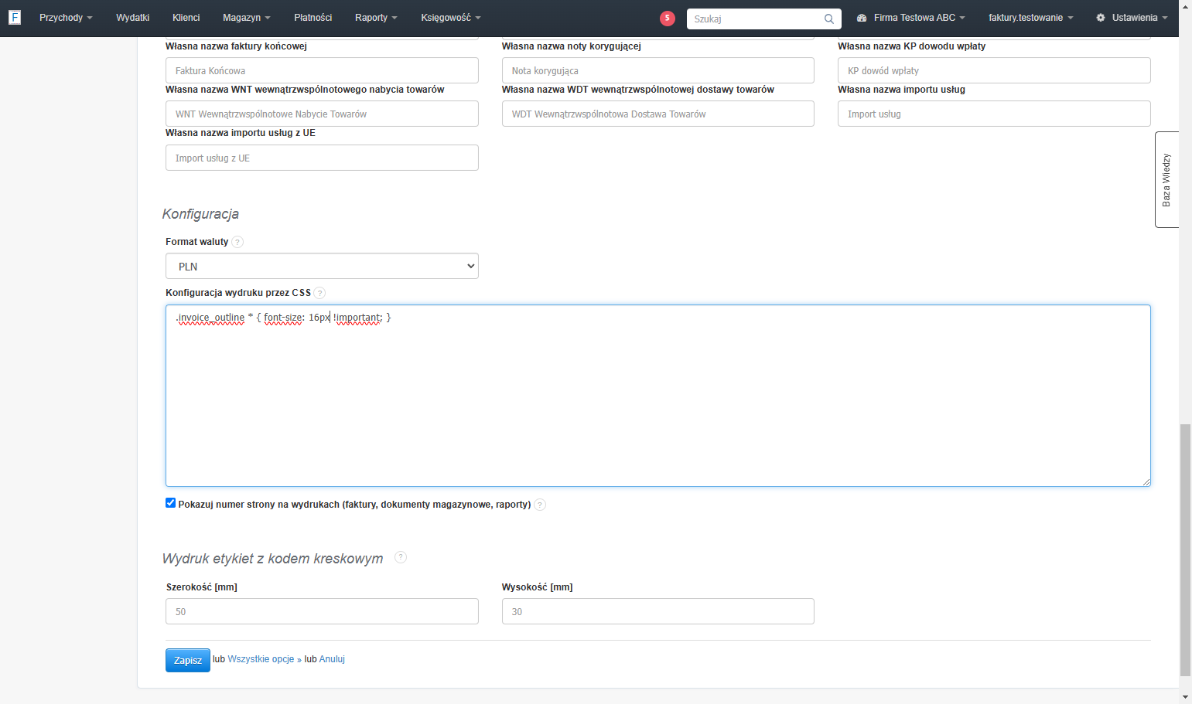Click the F logo home icon
This screenshot has width=1192, height=704.
coord(15,17)
